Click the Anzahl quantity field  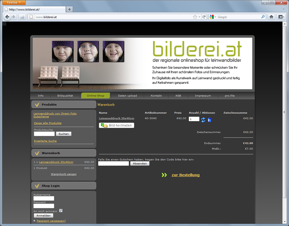(194, 119)
